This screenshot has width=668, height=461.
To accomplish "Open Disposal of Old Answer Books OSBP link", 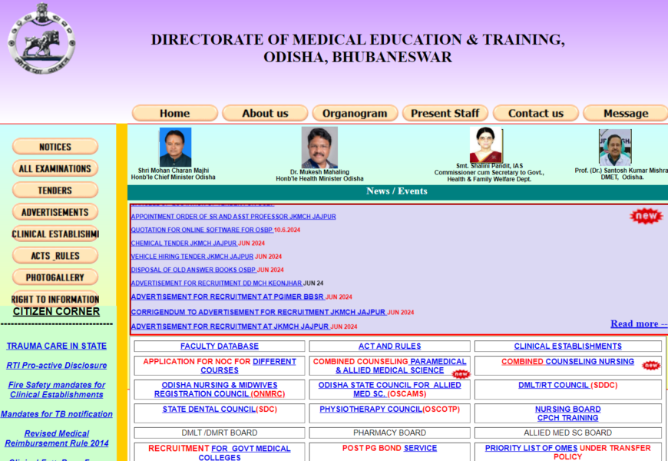I will [193, 270].
